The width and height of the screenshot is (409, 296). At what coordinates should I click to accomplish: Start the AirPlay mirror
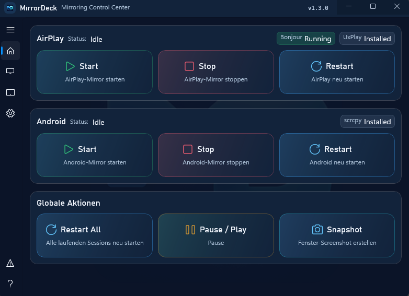pyautogui.click(x=95, y=72)
